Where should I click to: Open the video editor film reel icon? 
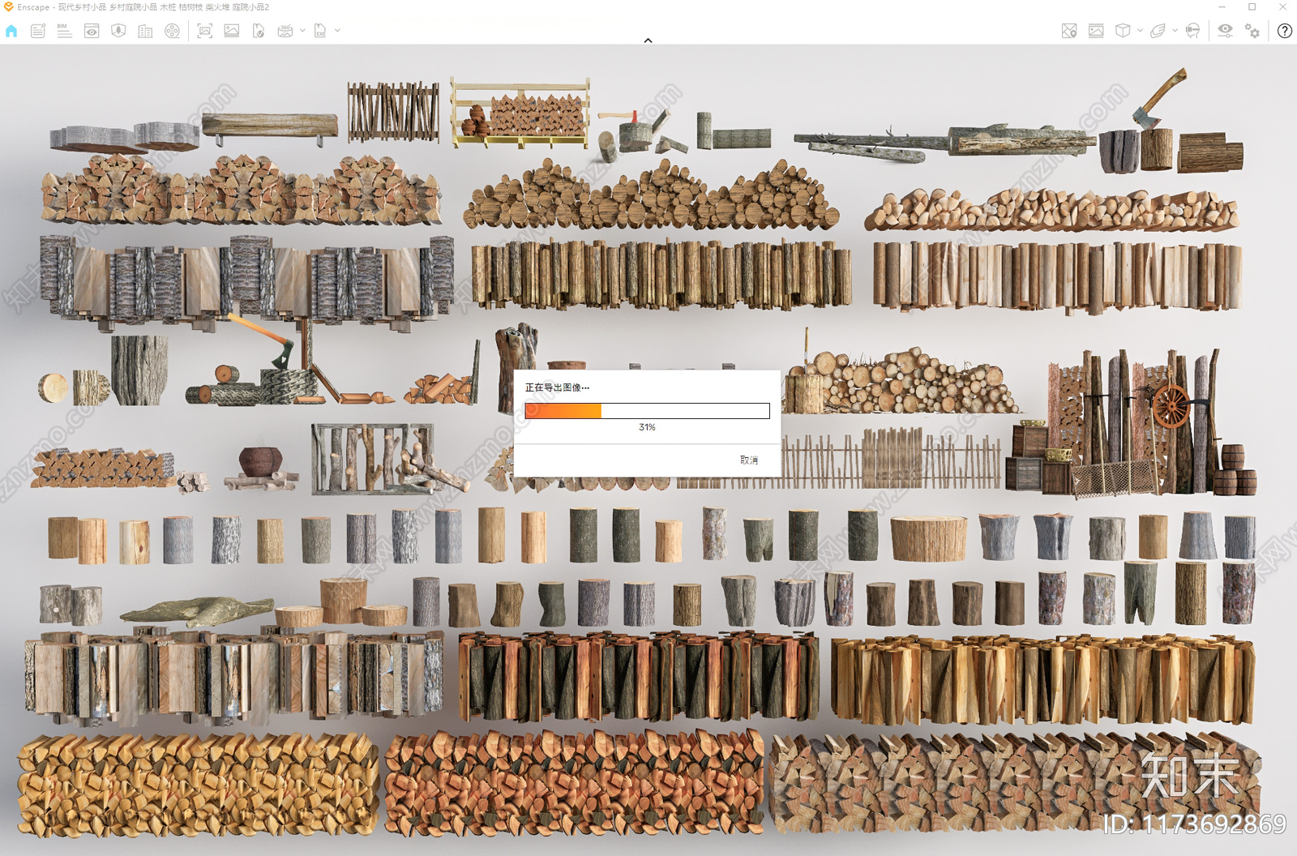pyautogui.click(x=172, y=31)
